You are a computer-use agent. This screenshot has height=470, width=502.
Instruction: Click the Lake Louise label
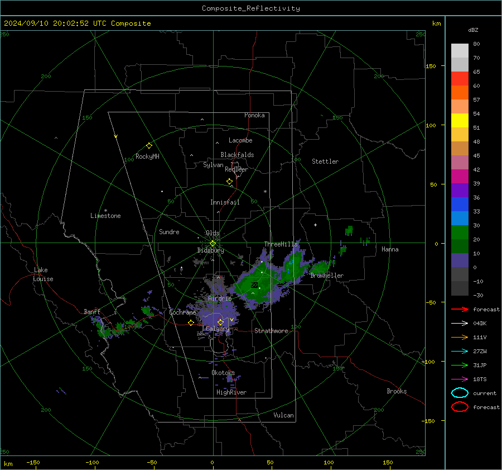click(x=43, y=274)
